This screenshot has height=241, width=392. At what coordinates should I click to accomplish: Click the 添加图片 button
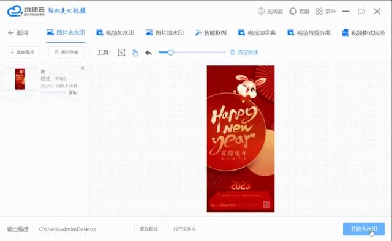pos(22,52)
